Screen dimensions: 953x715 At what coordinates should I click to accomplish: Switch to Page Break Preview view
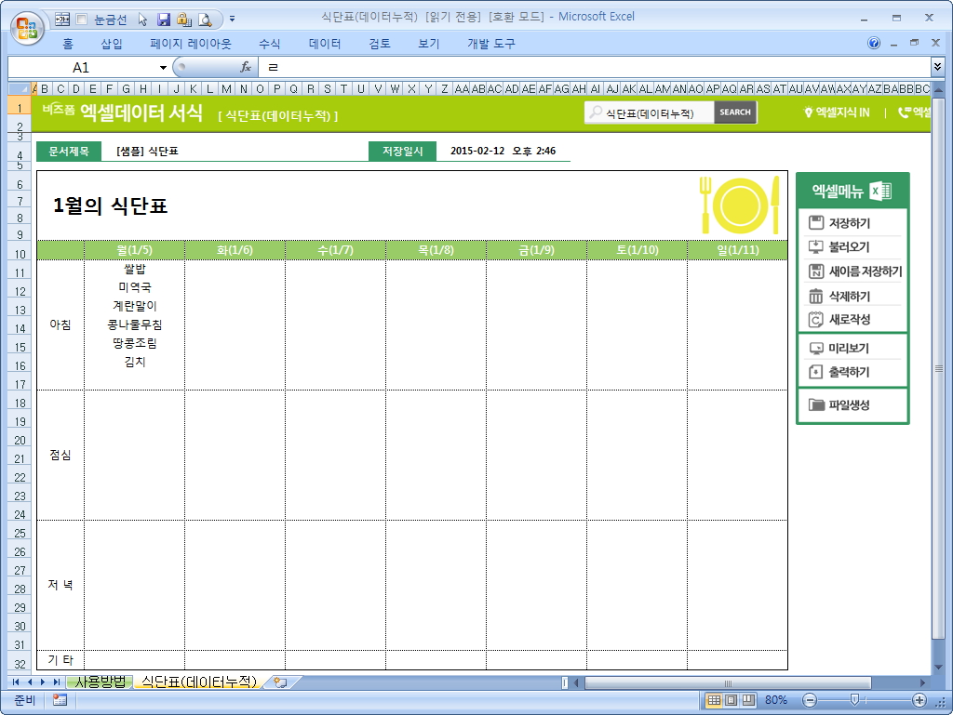(x=746, y=700)
